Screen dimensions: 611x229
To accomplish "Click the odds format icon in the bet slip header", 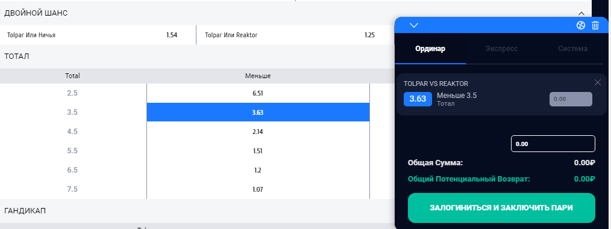I will [x=581, y=25].
